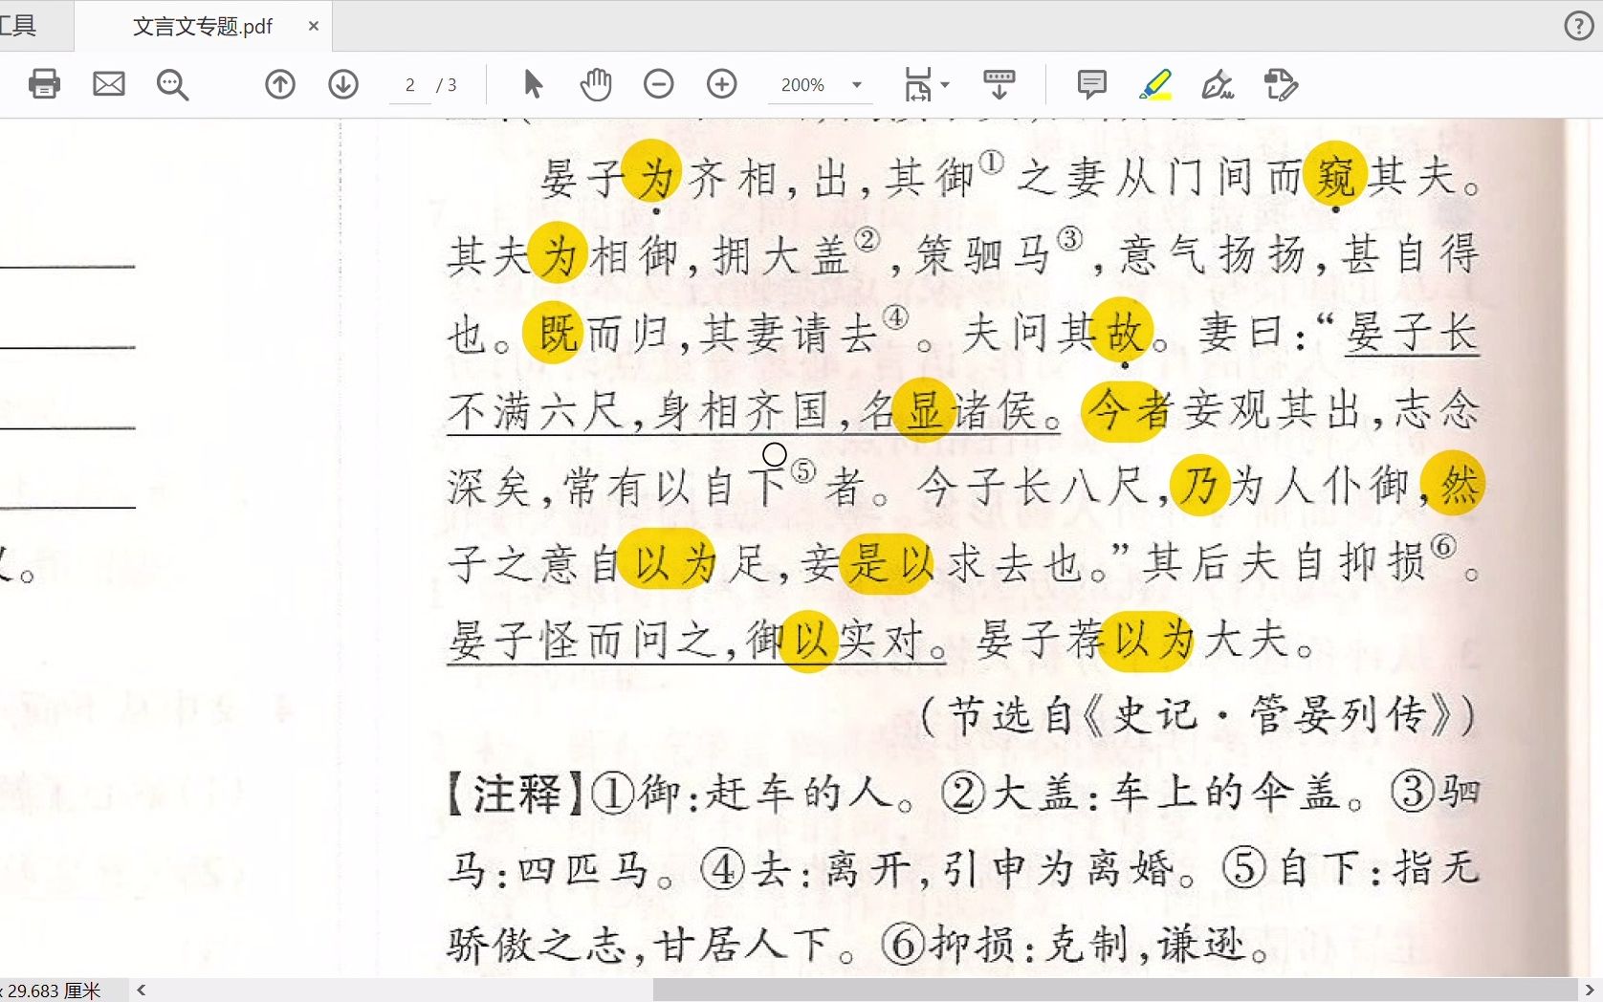Click the highlighted word 显 in the text
Screen dimensions: 1603x1002
(923, 409)
